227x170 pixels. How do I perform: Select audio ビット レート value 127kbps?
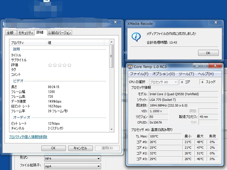click(x=54, y=124)
